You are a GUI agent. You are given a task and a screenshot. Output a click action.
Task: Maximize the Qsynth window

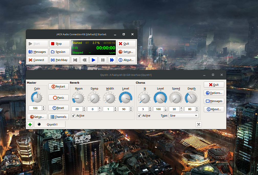click(213, 75)
